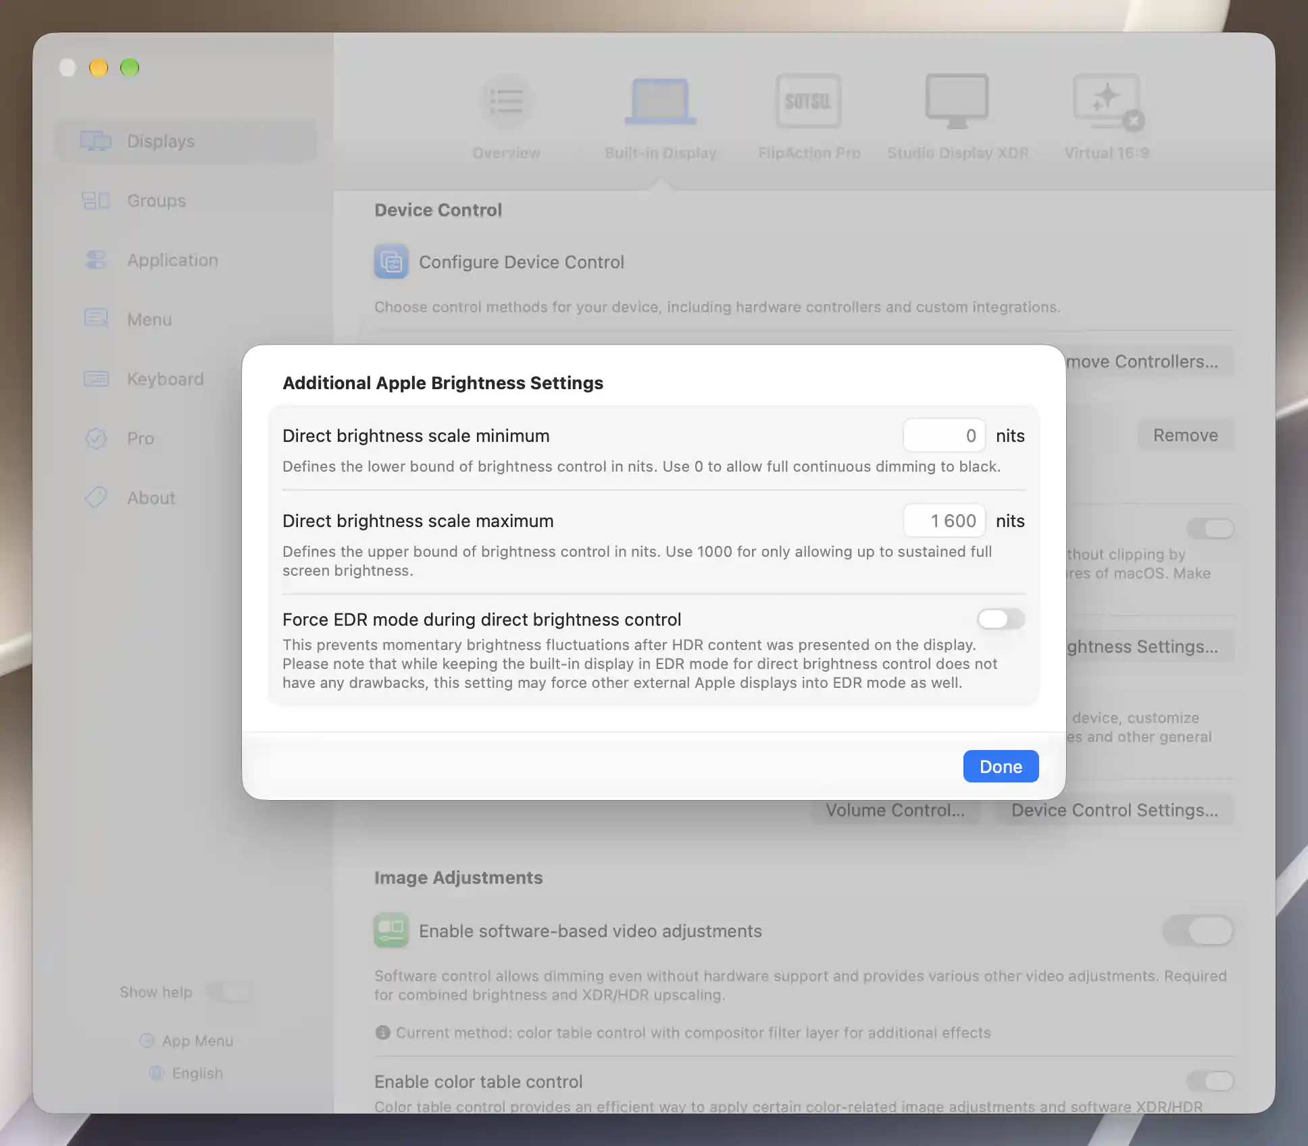
Task: Click the 'Enable color table control' label
Action: pos(478,1082)
